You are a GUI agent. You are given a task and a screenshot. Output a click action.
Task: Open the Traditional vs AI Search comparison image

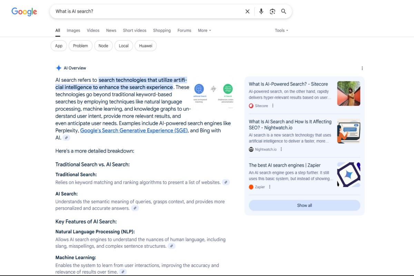[214, 93]
